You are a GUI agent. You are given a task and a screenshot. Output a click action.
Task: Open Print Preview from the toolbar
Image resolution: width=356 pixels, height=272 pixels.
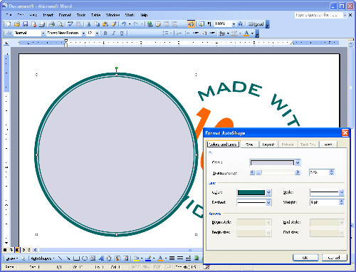(61, 24)
